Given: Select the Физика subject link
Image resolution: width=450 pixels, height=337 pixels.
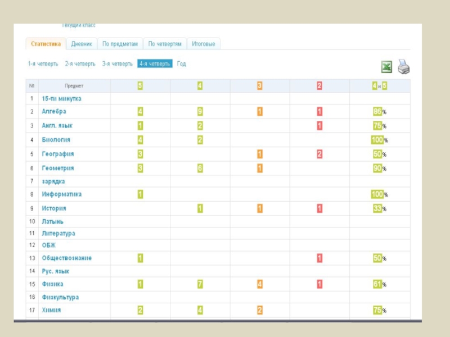Looking at the screenshot, I should (x=52, y=284).
